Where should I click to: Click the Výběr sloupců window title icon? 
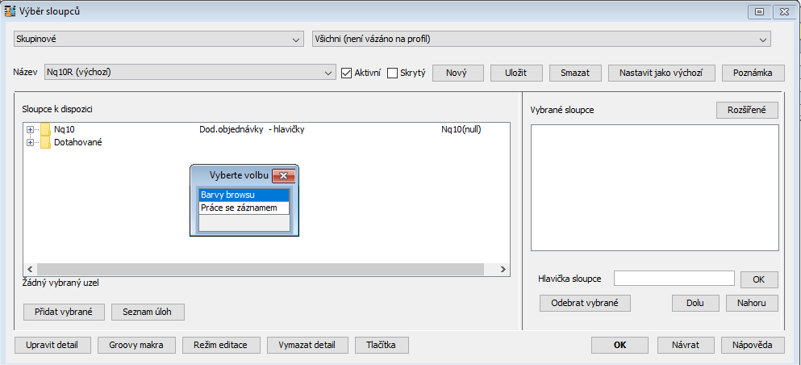pyautogui.click(x=10, y=11)
